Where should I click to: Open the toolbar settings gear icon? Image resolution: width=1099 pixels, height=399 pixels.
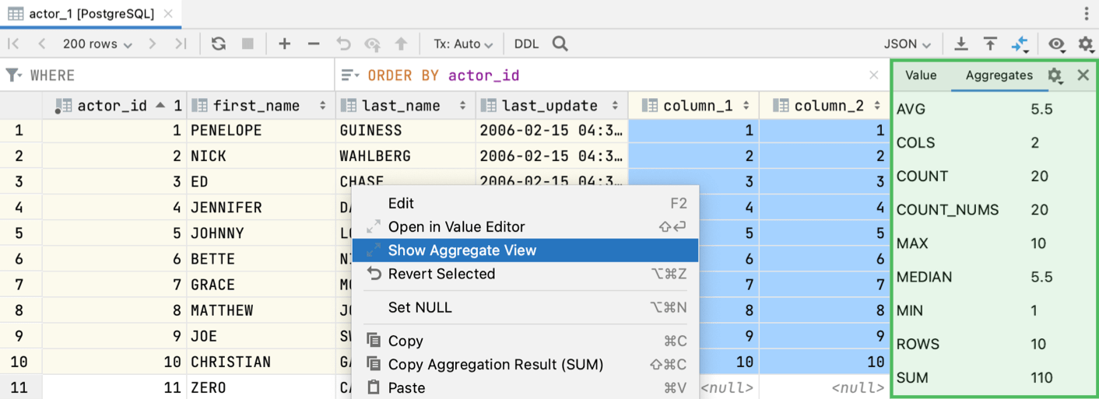pos(1086,44)
